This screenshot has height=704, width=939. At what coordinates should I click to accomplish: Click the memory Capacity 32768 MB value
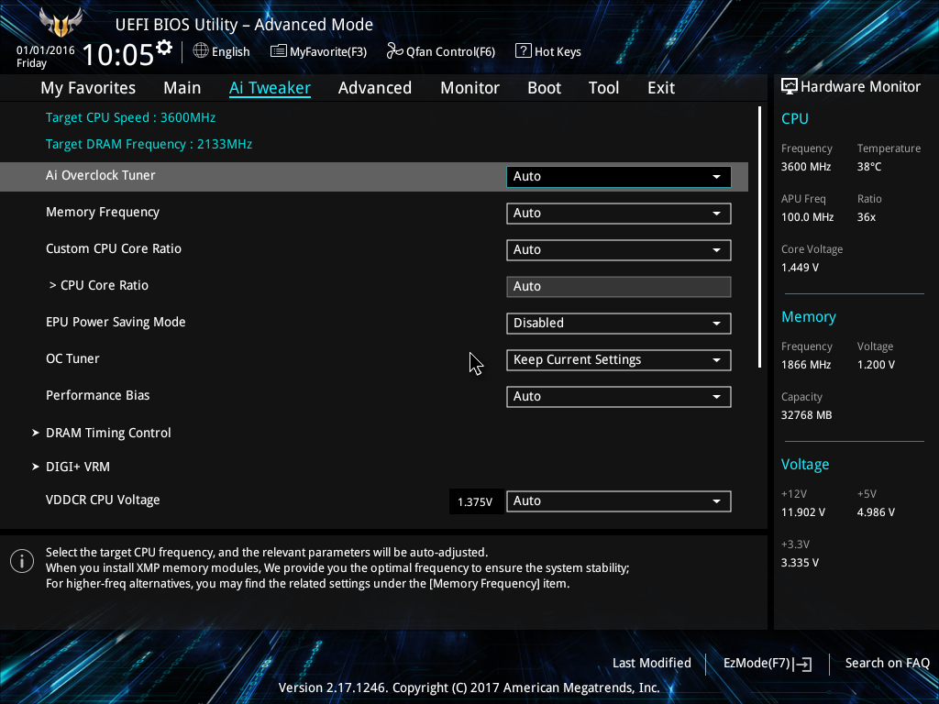806,415
